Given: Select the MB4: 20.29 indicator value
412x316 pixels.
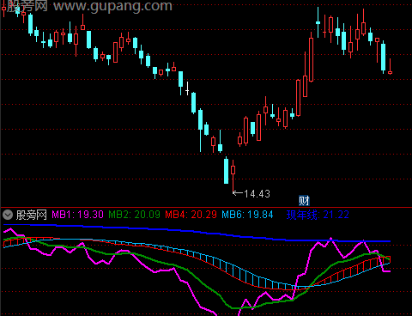Looking at the screenshot, I should 191,215.
